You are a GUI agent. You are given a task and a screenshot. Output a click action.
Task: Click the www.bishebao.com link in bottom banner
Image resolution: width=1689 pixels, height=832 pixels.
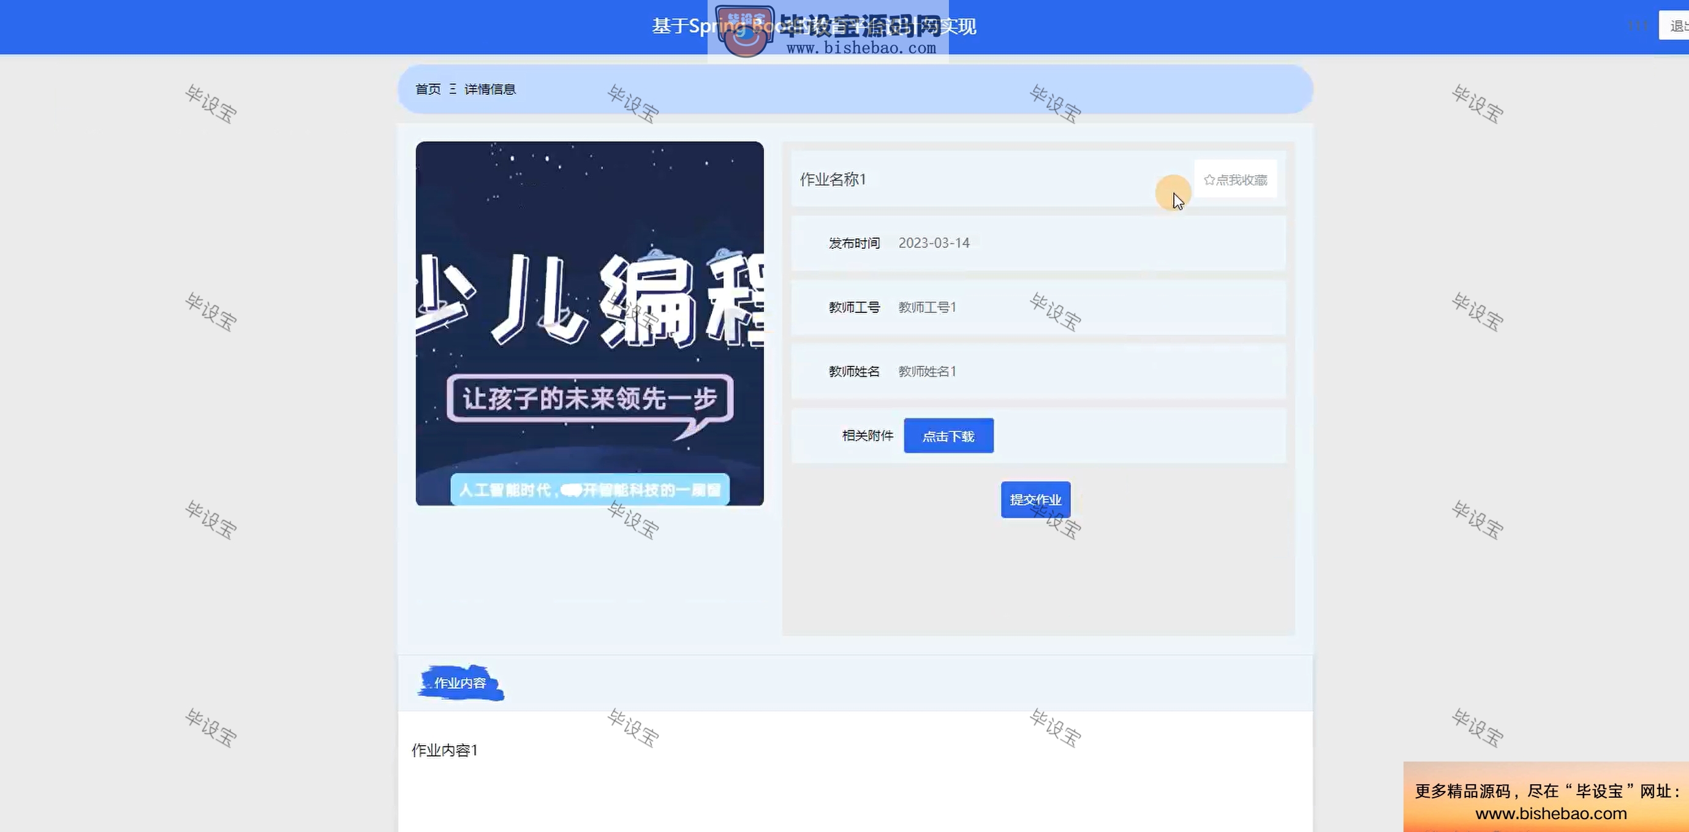tap(1551, 814)
